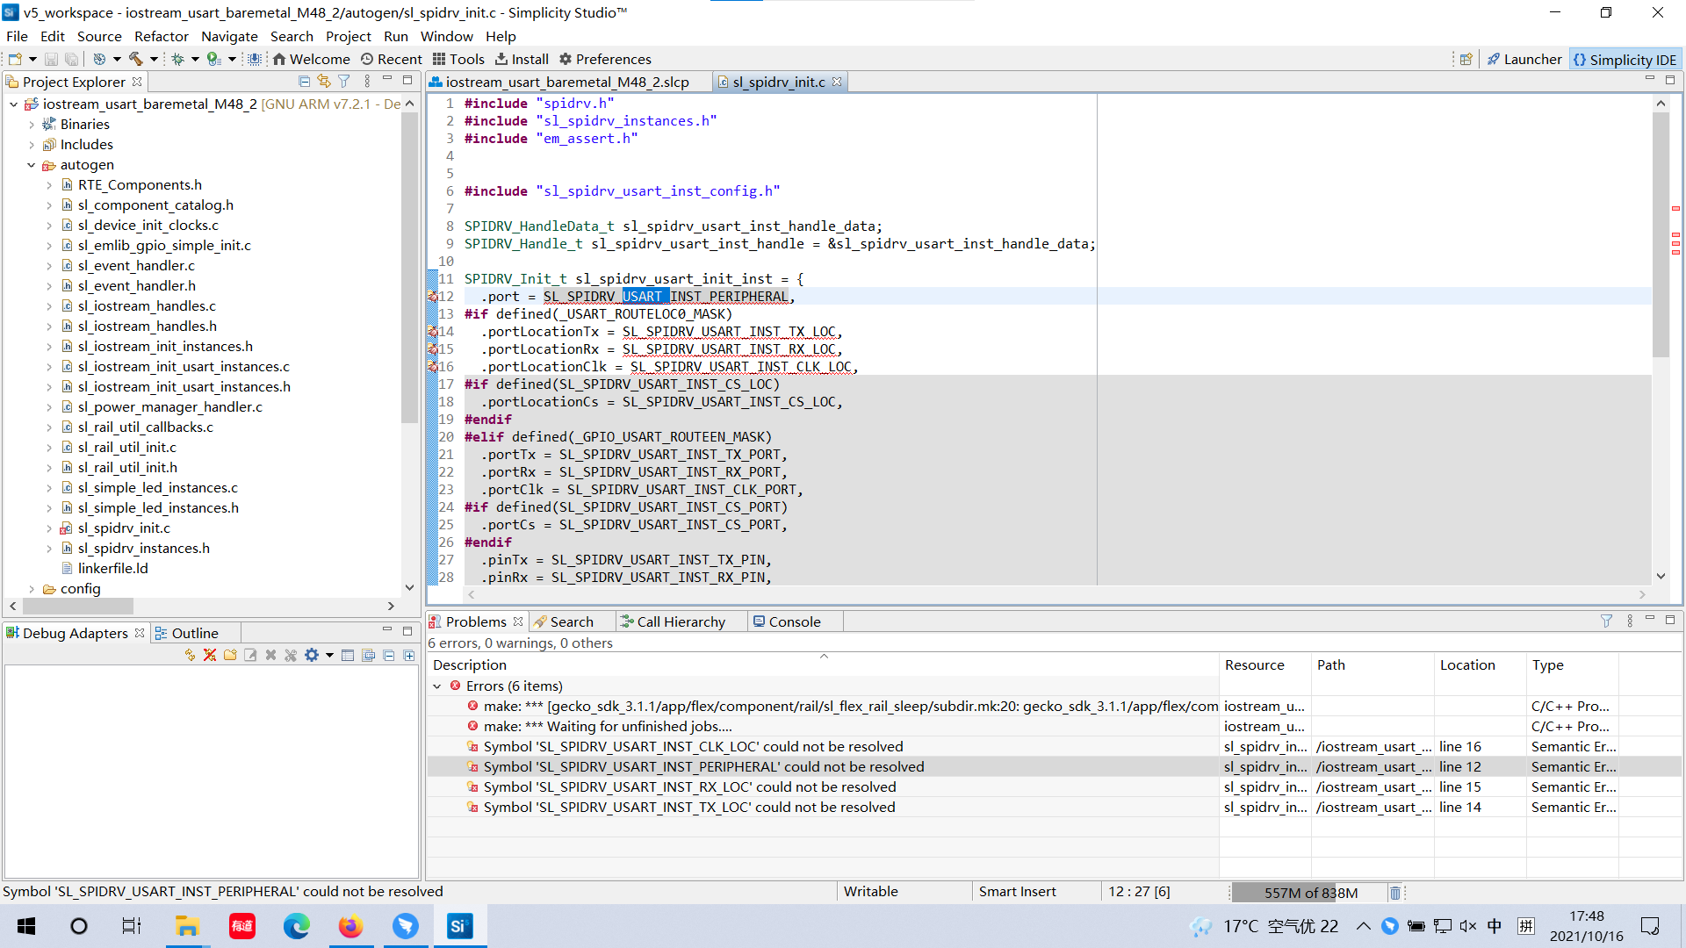This screenshot has height=948, width=1686.
Task: Save the current file via toolbar icon
Action: [50, 59]
